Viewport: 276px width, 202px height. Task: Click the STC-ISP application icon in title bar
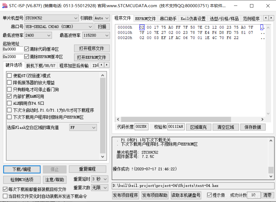[x=5, y=6]
